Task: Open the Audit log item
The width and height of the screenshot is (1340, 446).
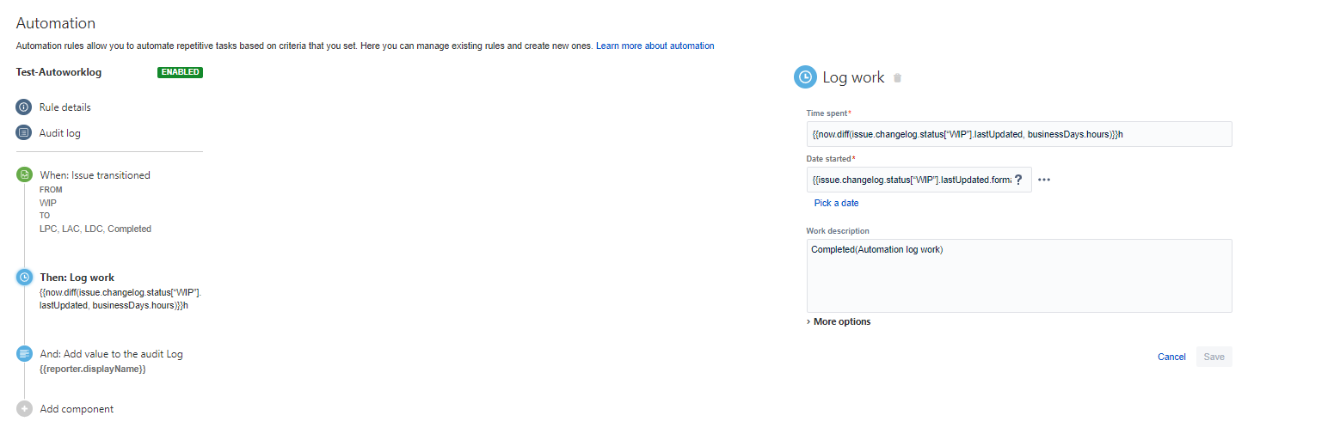Action: [x=60, y=133]
